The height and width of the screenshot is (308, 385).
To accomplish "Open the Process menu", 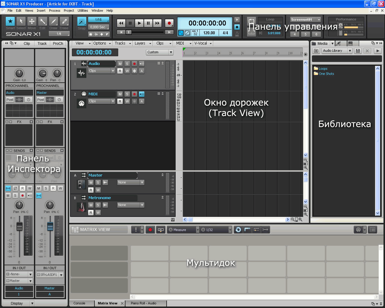I will click(54, 11).
